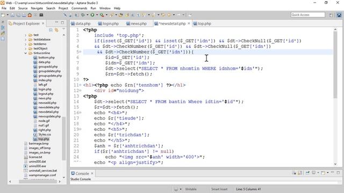The height and width of the screenshot is (193, 344).
Task: Click the Back navigation arrow icon
Action: pyautogui.click(x=169, y=15)
